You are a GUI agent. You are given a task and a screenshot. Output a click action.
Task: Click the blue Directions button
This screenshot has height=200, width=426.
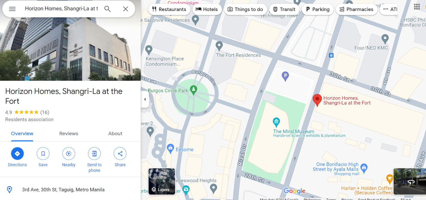[17, 154]
